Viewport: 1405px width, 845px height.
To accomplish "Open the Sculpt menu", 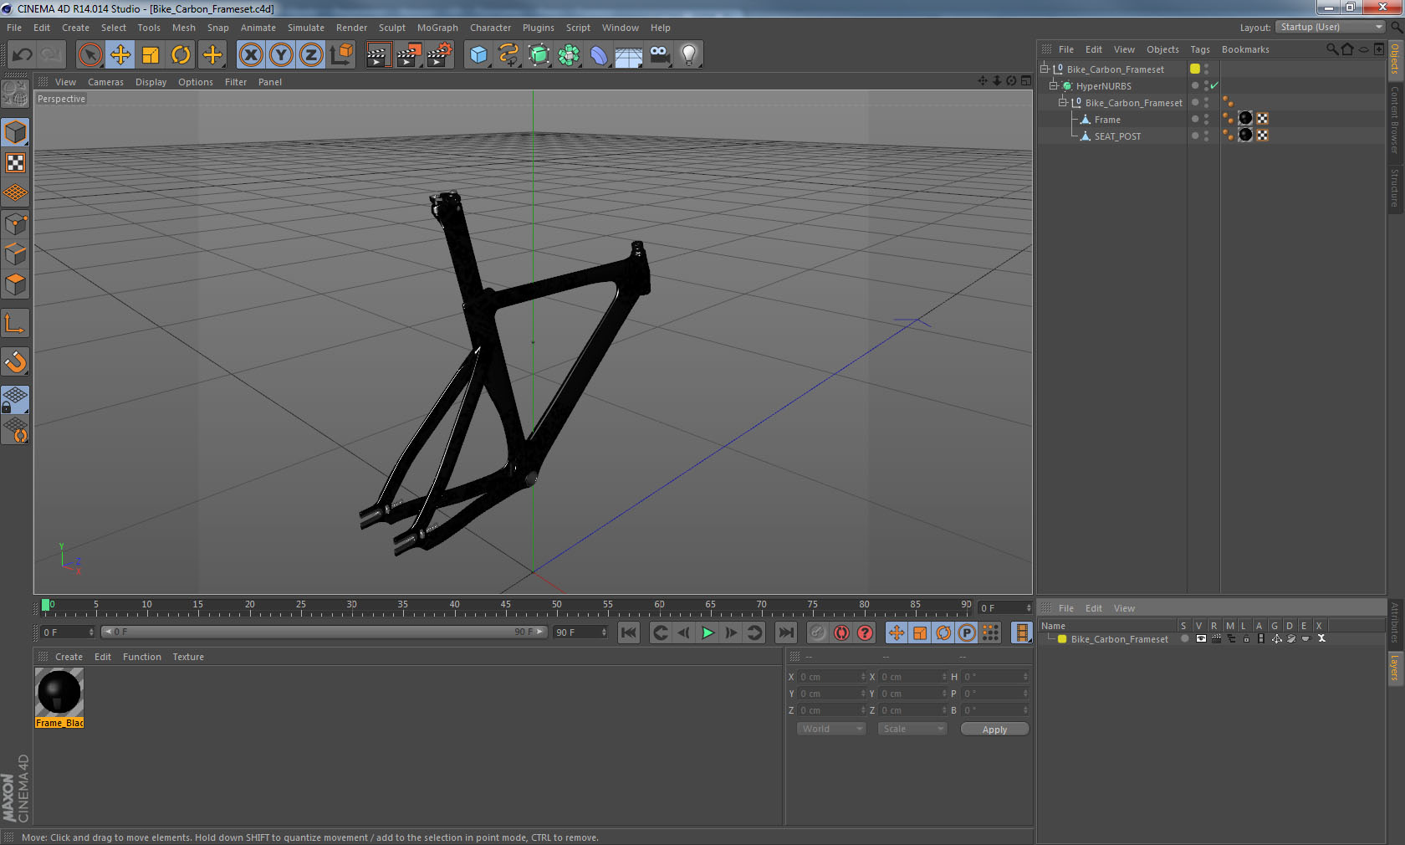I will [391, 28].
